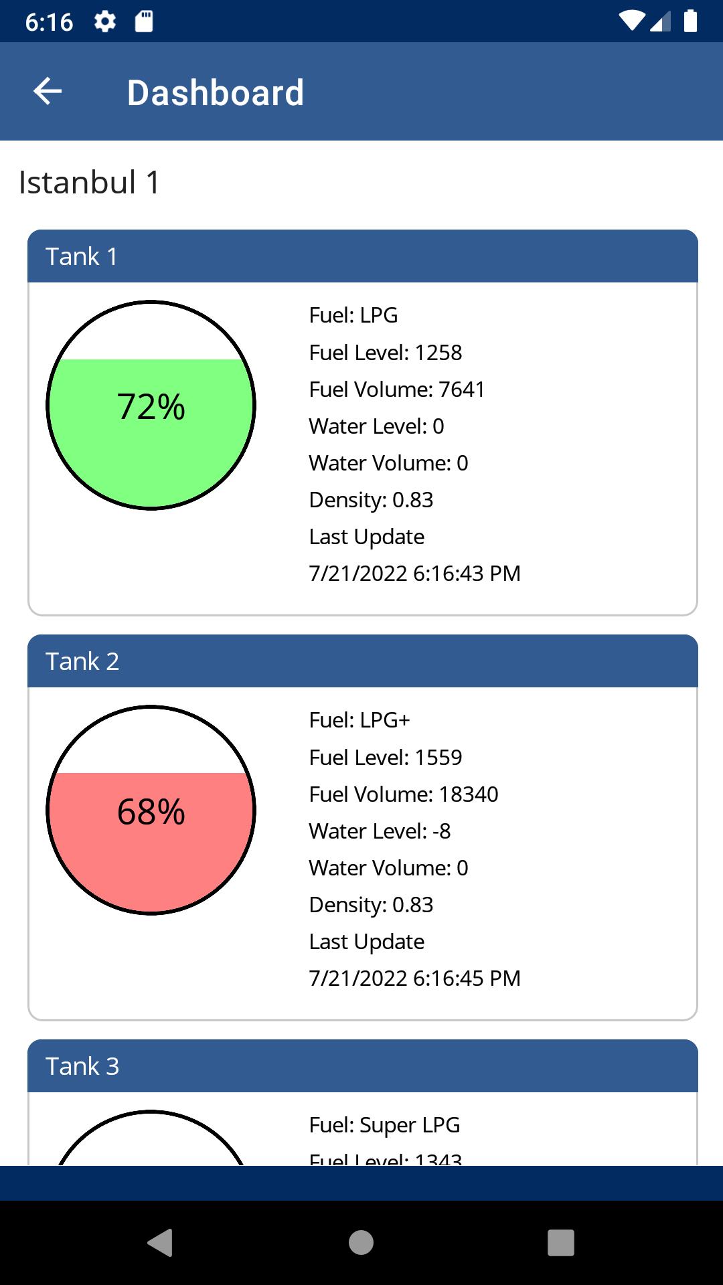Screen dimensions: 723x1285
Task: Tap the Android back navigation triangle
Action: click(161, 1243)
